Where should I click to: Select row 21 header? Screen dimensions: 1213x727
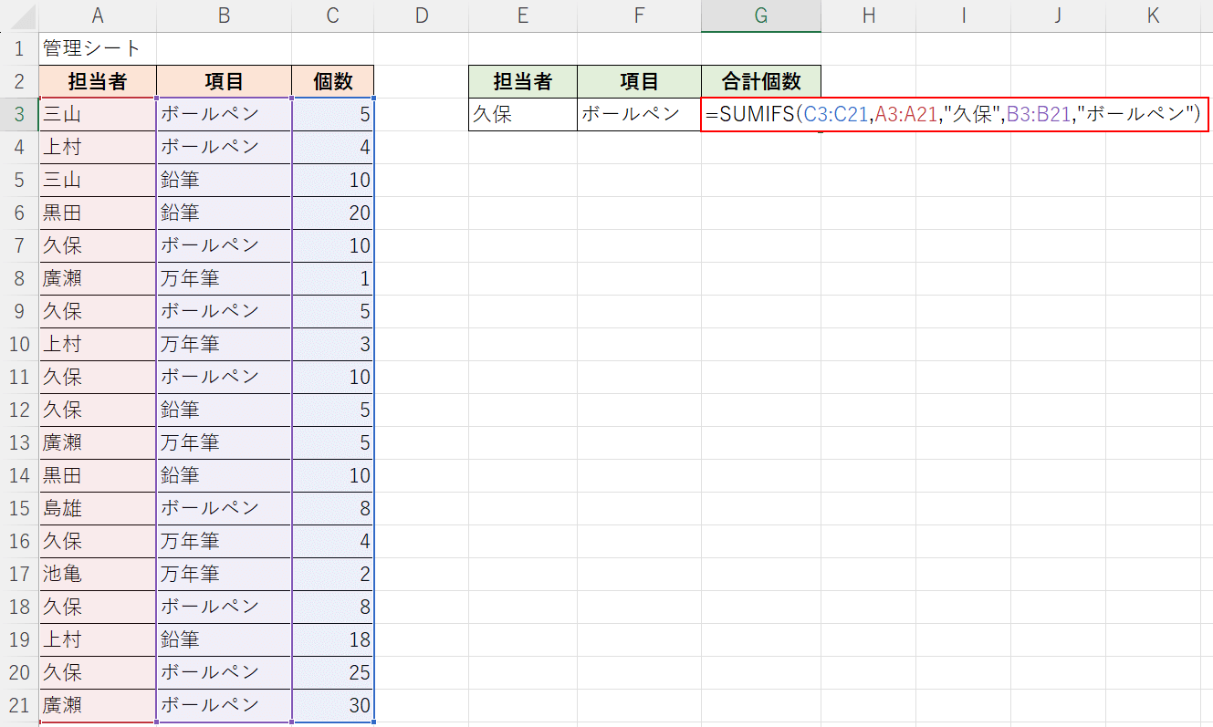click(x=19, y=705)
